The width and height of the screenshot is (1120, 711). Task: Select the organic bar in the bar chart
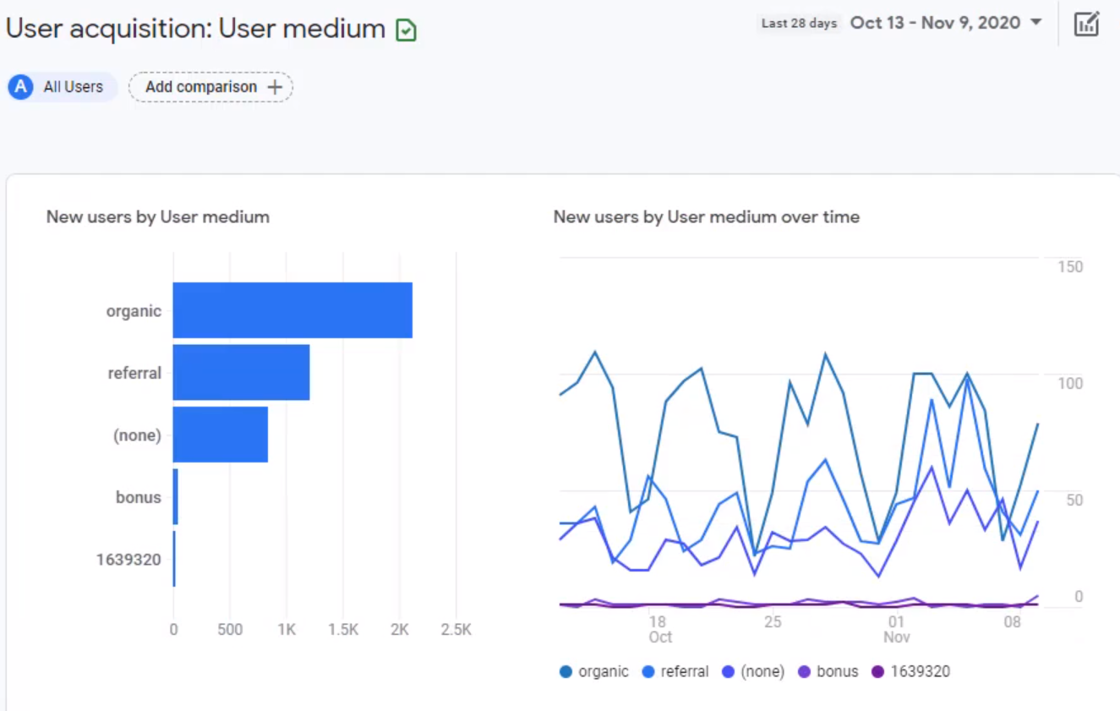point(292,310)
